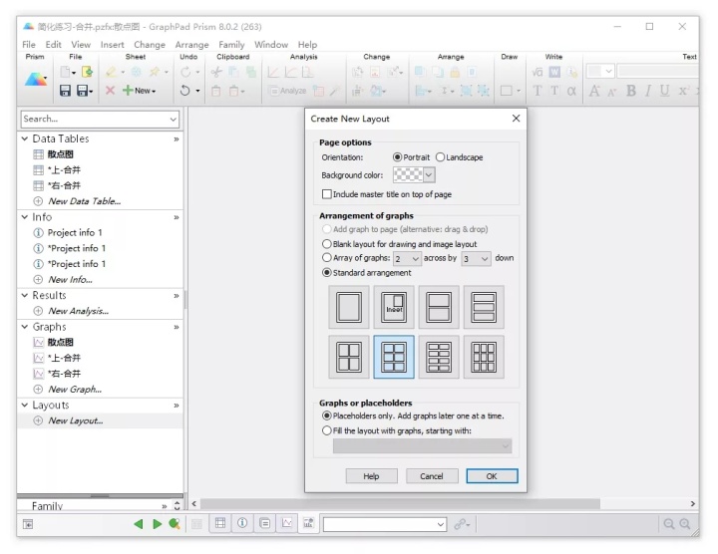Click the green plus New sheet button

[x=140, y=91]
